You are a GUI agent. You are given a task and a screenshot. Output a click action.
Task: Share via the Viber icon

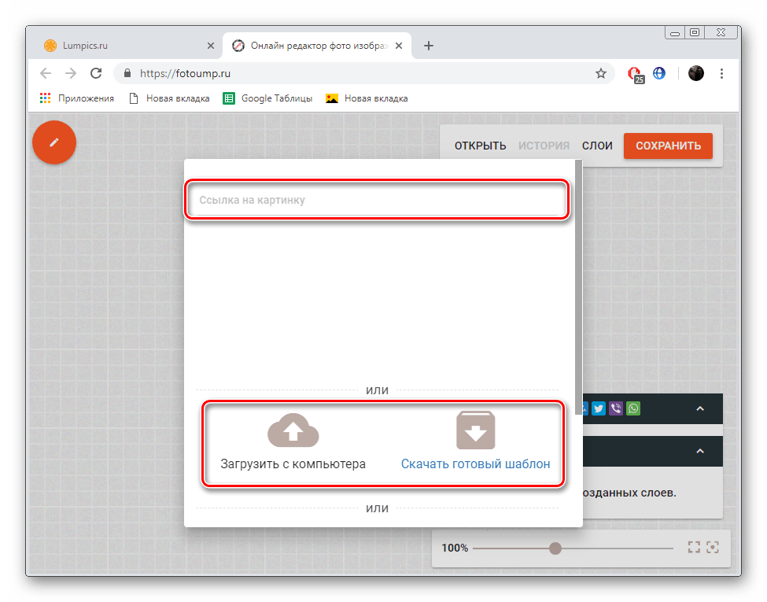(616, 408)
